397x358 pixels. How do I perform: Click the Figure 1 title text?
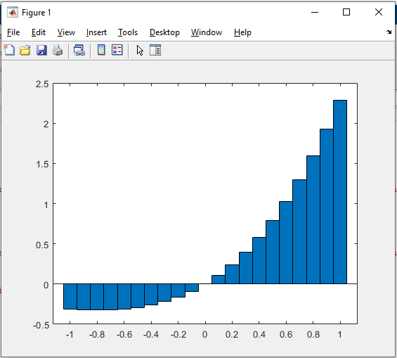click(37, 13)
